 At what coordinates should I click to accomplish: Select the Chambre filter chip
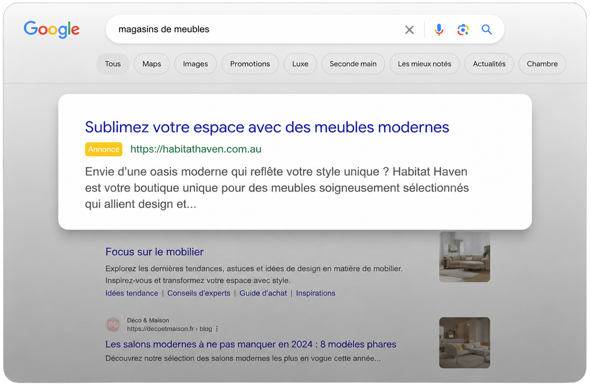[542, 64]
